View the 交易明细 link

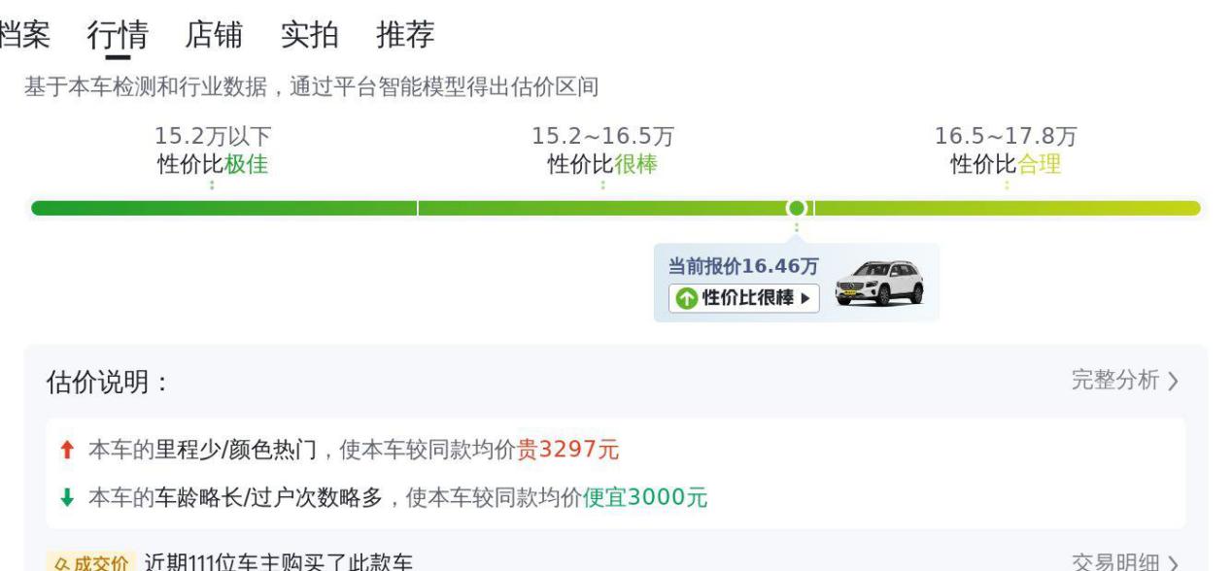[x=1114, y=563]
